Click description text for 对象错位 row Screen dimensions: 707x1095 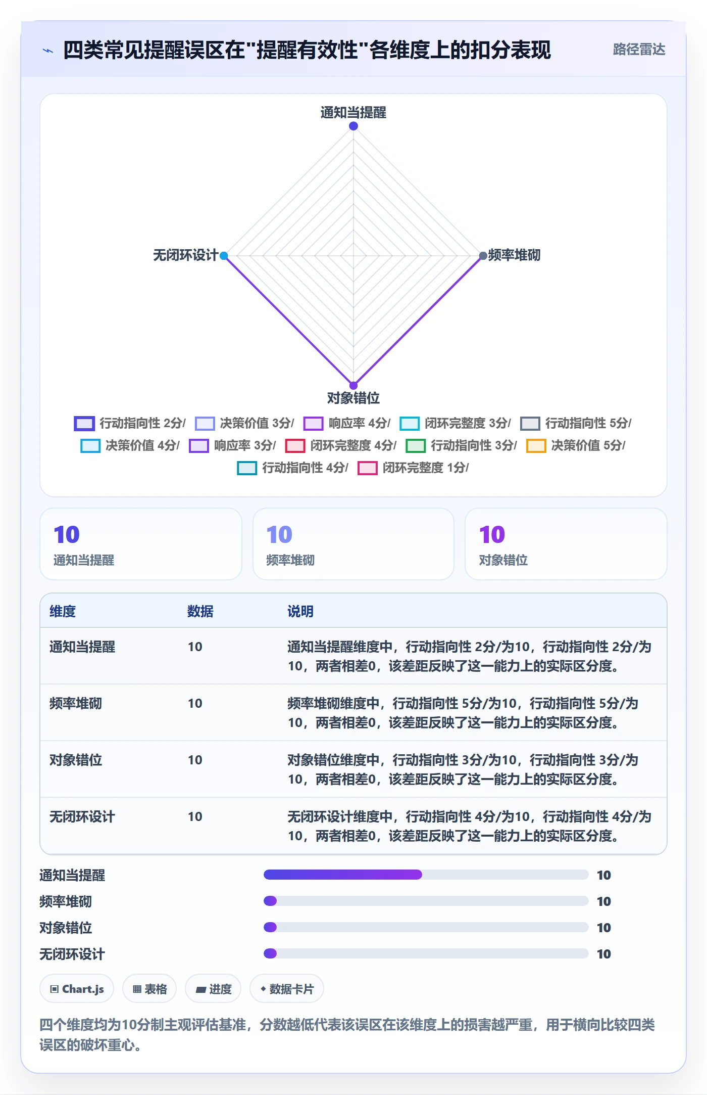click(x=463, y=769)
